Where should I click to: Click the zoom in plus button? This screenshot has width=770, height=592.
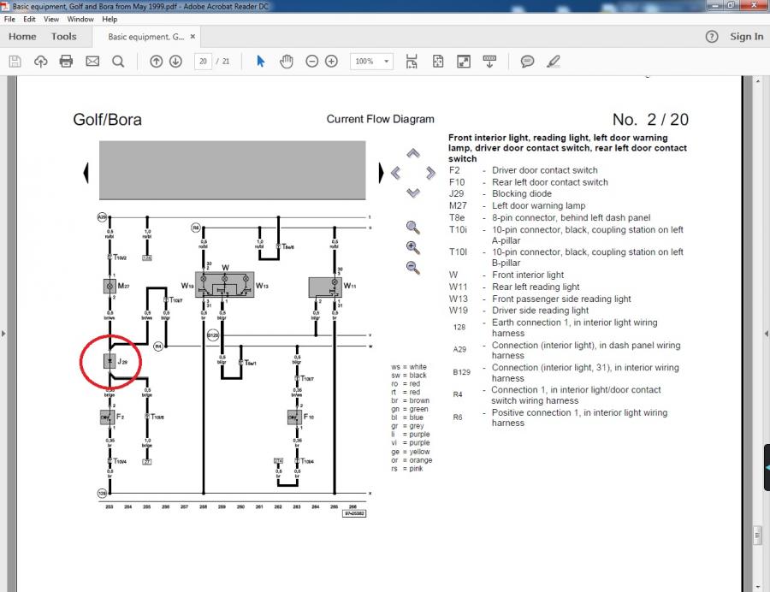pyautogui.click(x=331, y=62)
